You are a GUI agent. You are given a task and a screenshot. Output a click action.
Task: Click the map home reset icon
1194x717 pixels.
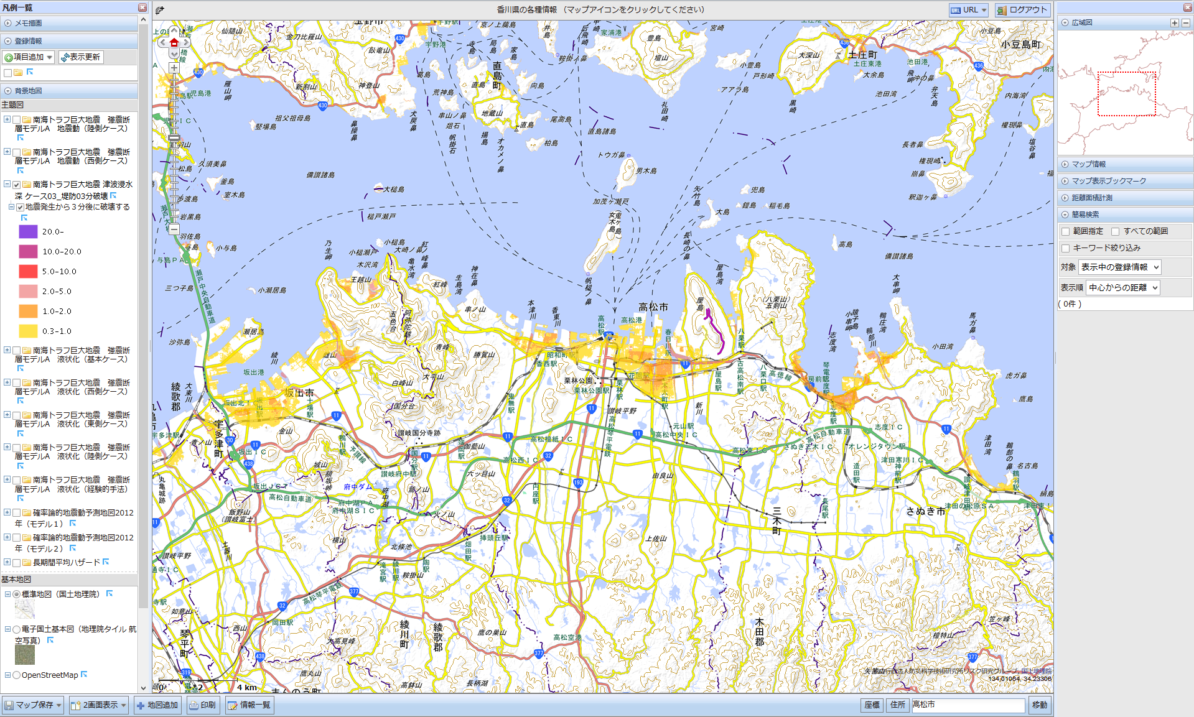[x=174, y=43]
